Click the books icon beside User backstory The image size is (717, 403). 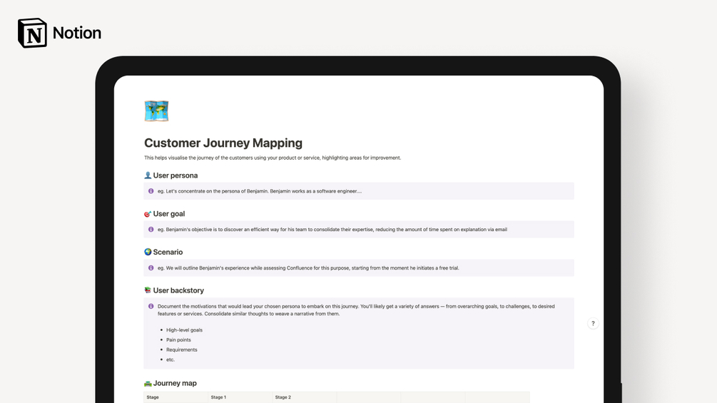coord(148,290)
